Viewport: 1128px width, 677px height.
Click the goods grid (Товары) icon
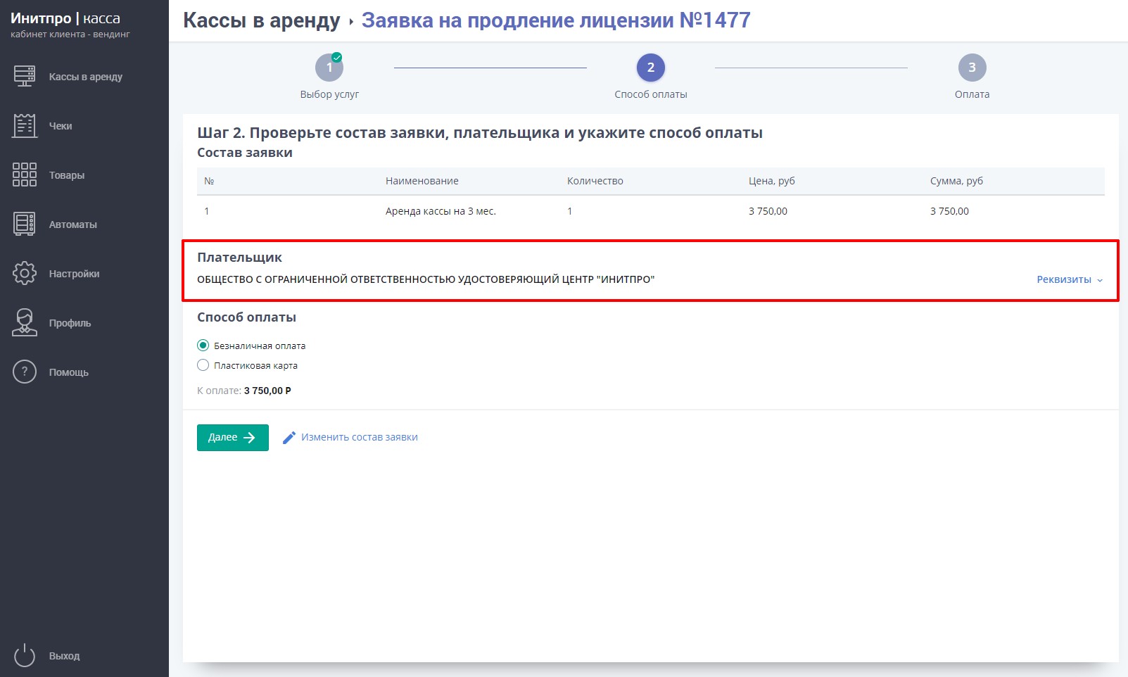[x=25, y=175]
